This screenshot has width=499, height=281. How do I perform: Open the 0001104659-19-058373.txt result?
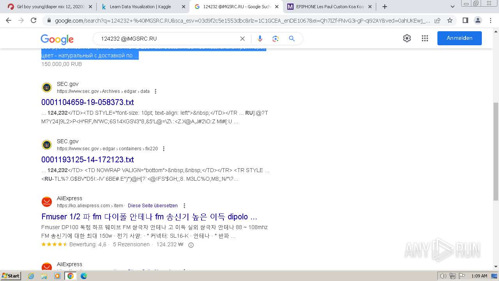(x=87, y=102)
